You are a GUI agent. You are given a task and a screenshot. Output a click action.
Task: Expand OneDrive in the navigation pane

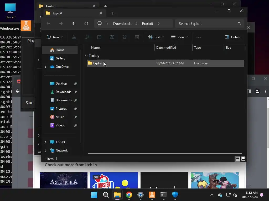(x=45, y=67)
